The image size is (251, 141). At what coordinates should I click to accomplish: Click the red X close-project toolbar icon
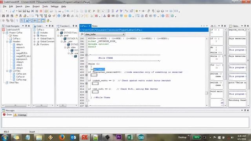point(41,11)
